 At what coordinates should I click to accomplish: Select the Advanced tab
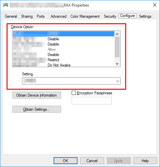pos(58,16)
